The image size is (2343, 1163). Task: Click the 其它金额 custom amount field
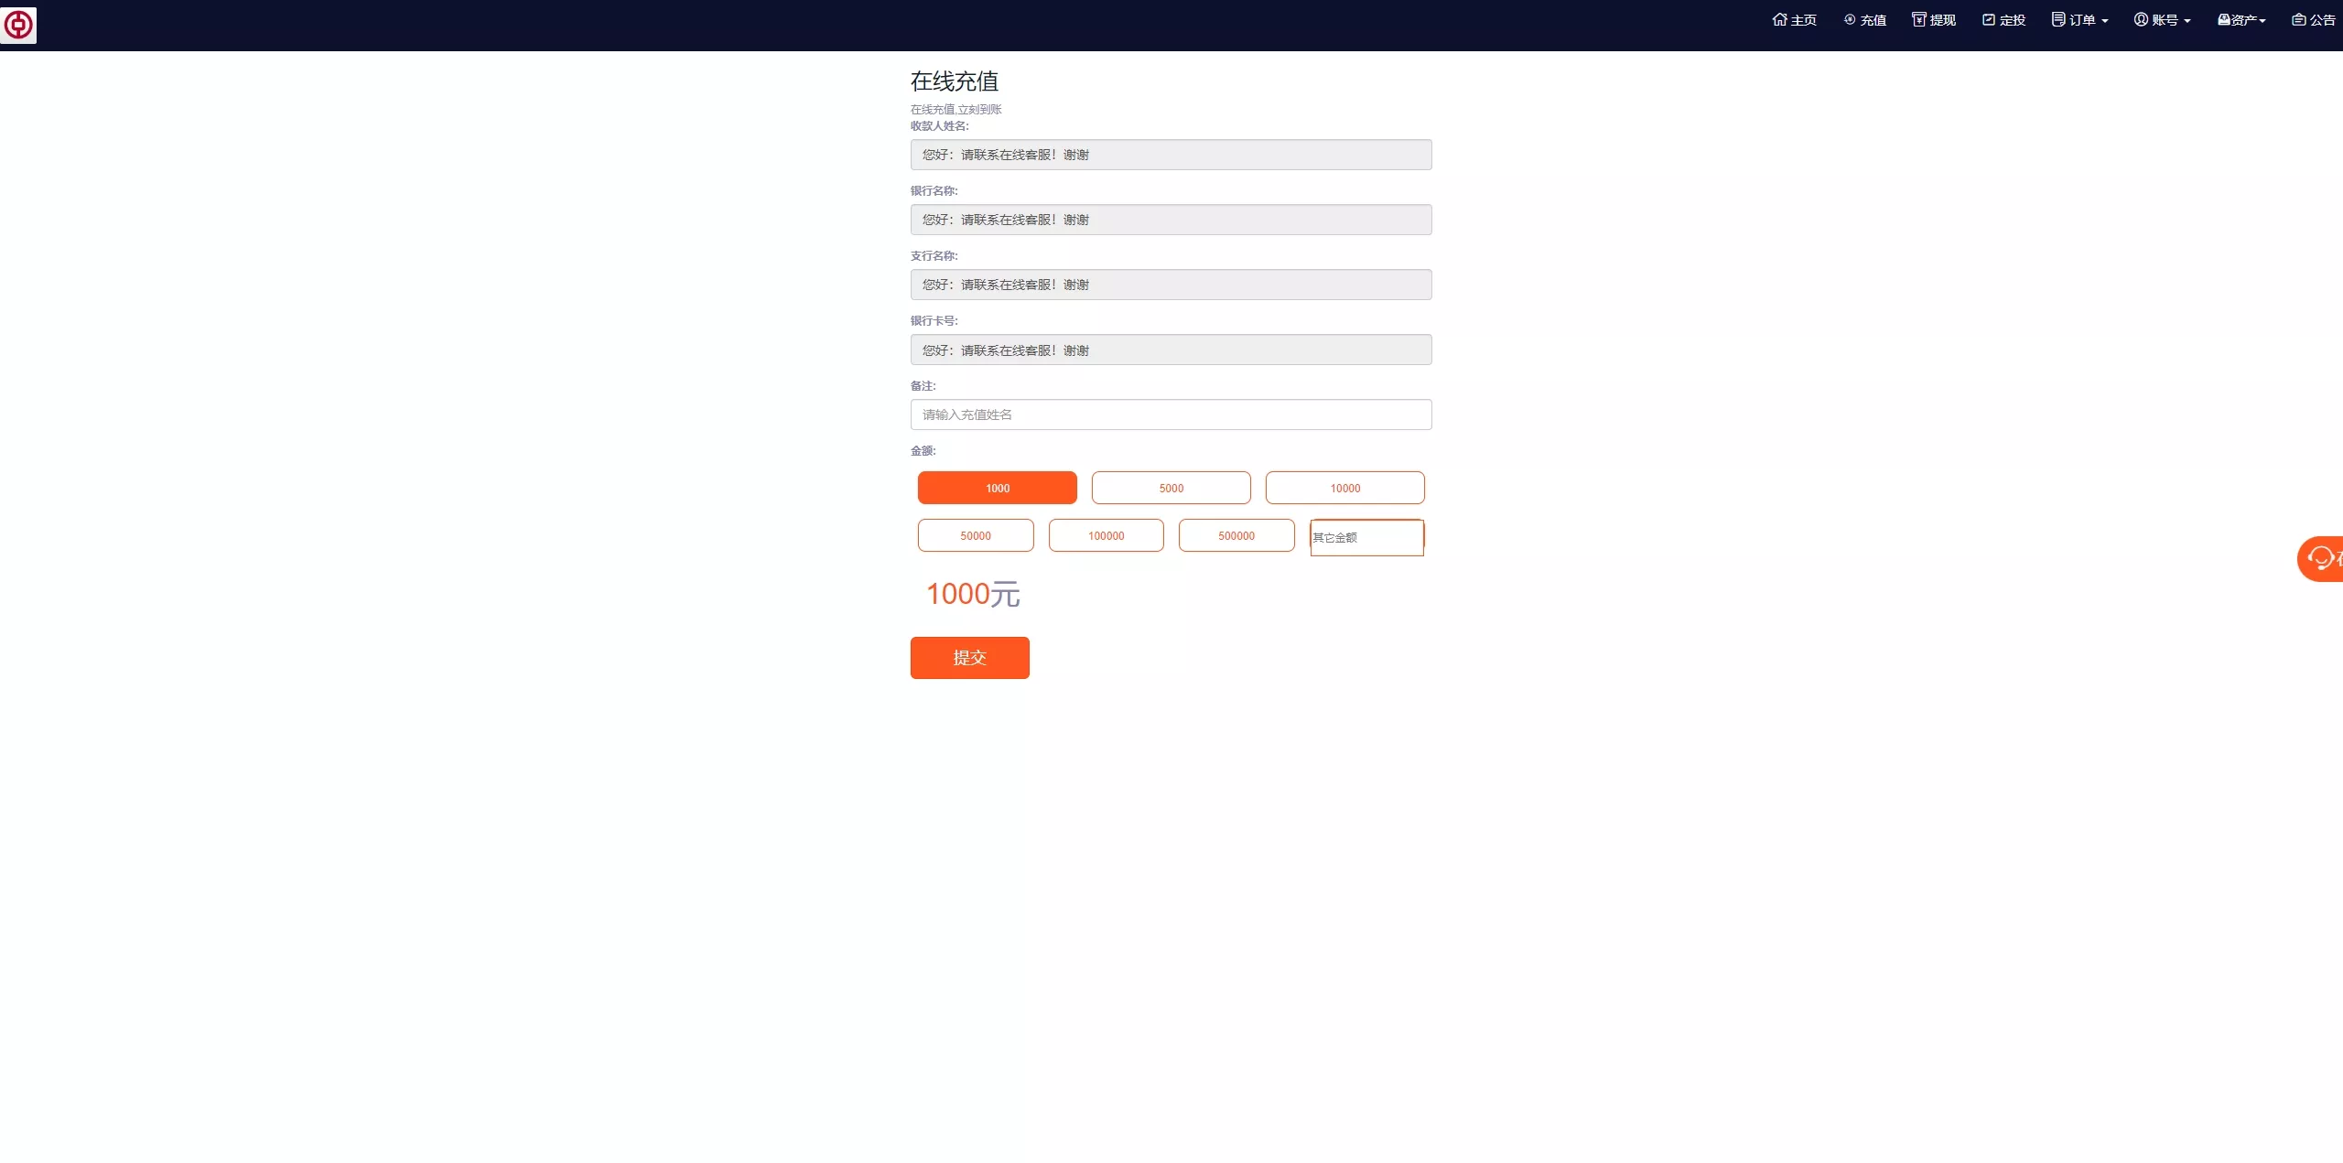[x=1366, y=537]
